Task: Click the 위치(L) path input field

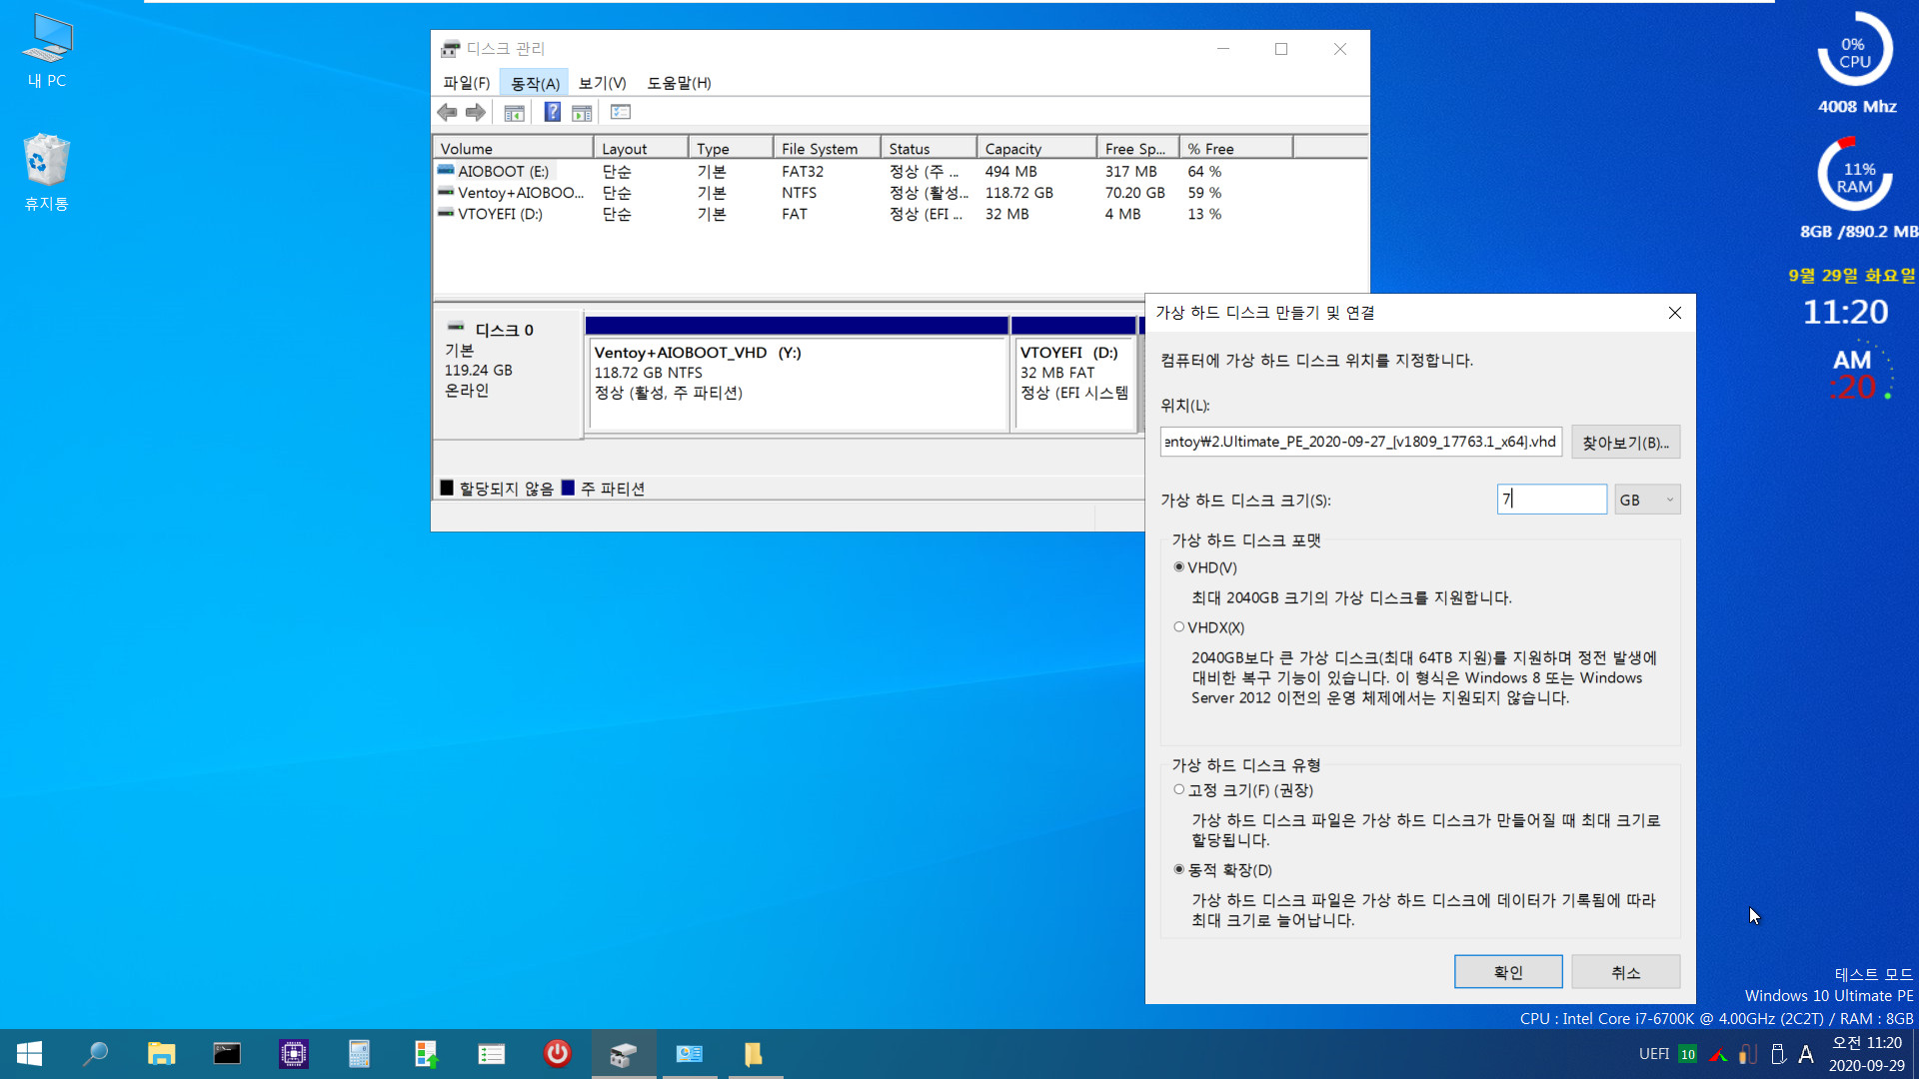Action: (x=1361, y=442)
